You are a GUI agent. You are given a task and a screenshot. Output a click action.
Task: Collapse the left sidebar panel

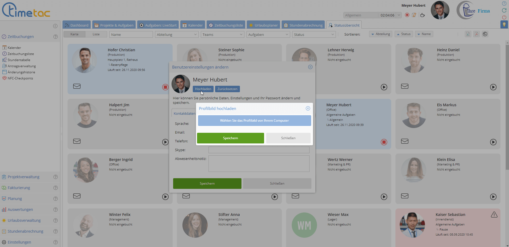[55, 26]
